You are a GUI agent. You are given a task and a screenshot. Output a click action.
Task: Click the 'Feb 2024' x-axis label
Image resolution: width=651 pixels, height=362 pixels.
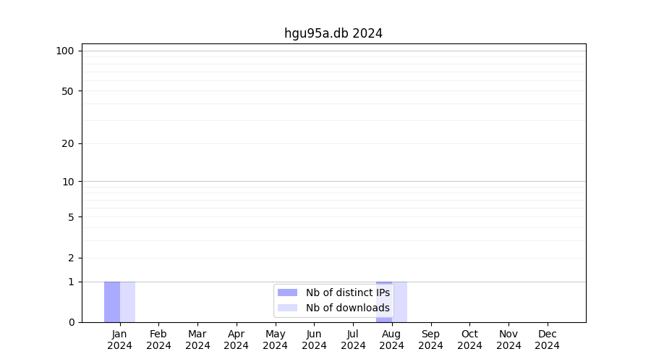(158, 340)
